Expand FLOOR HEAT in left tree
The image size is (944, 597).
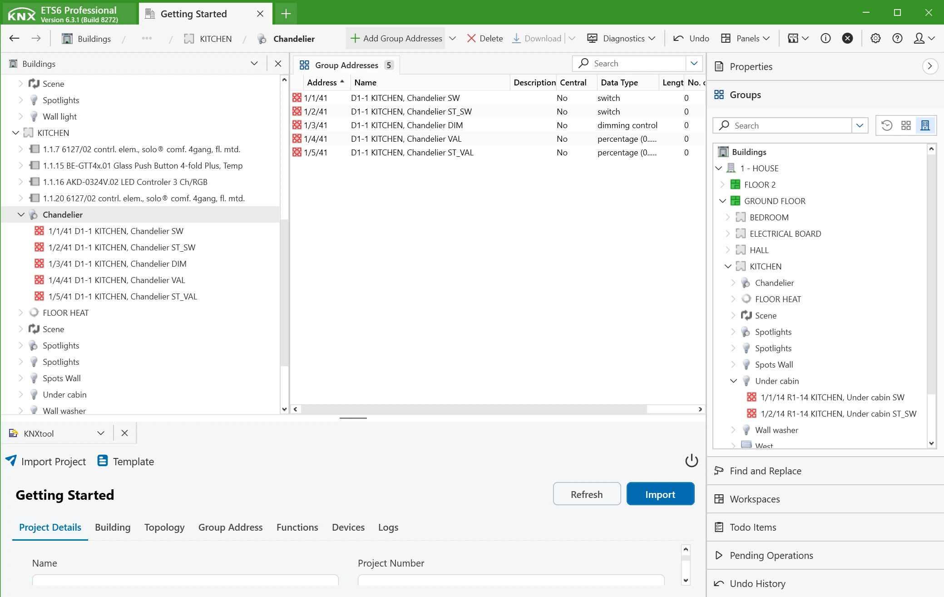[x=21, y=313]
